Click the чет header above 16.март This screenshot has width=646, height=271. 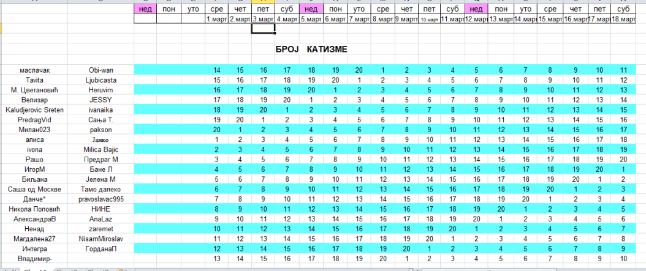(x=575, y=9)
